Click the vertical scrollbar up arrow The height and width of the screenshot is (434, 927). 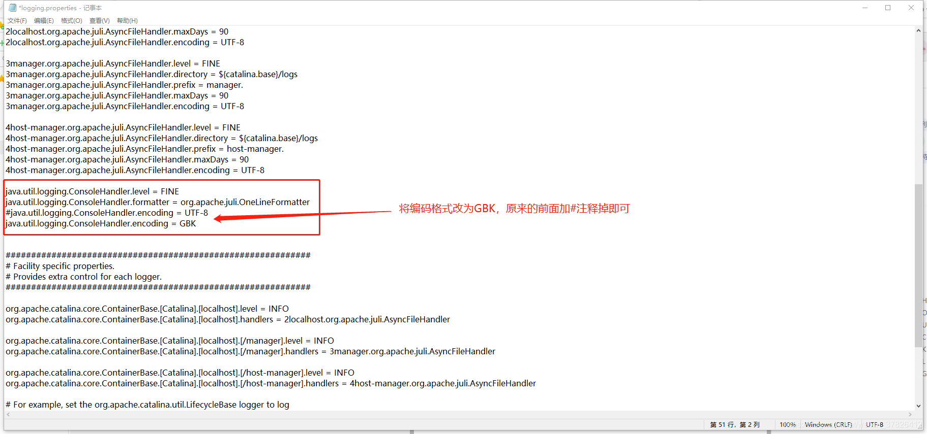point(918,30)
